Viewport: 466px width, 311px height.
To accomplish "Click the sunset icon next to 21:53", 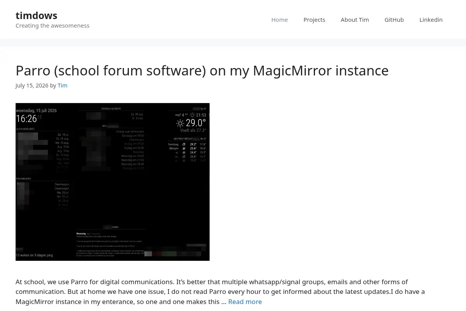I will (x=192, y=115).
